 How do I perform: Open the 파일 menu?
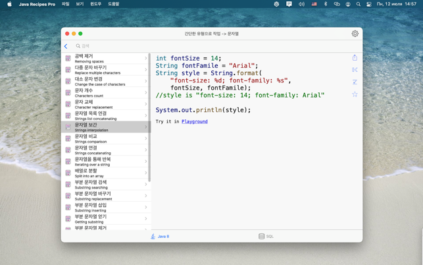click(66, 4)
